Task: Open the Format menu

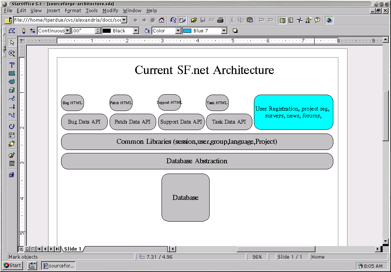Action: [x=73, y=11]
